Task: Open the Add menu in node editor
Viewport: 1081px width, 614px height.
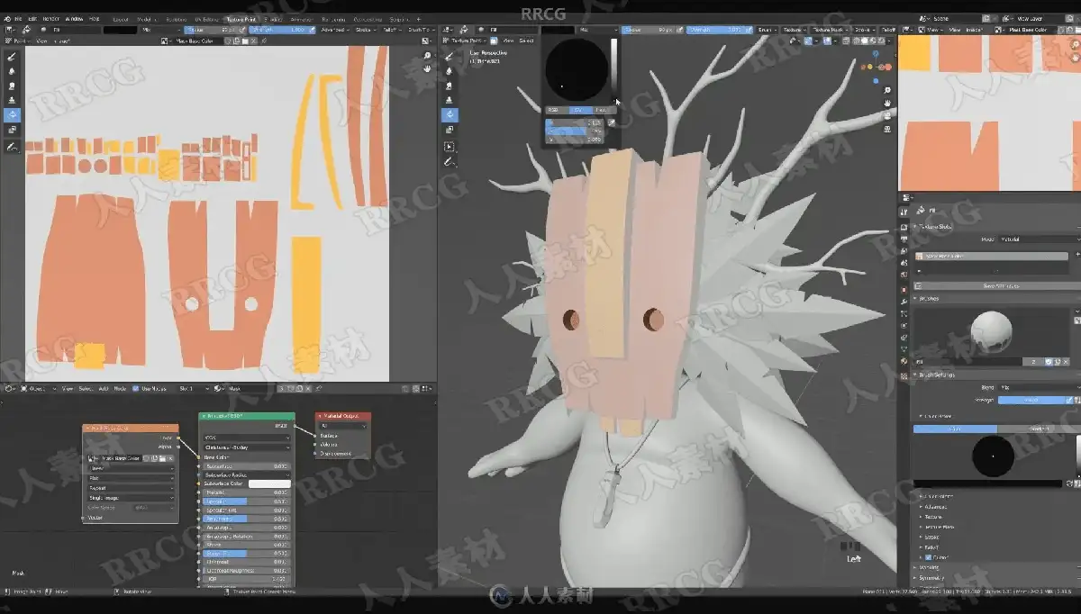Action: (104, 388)
